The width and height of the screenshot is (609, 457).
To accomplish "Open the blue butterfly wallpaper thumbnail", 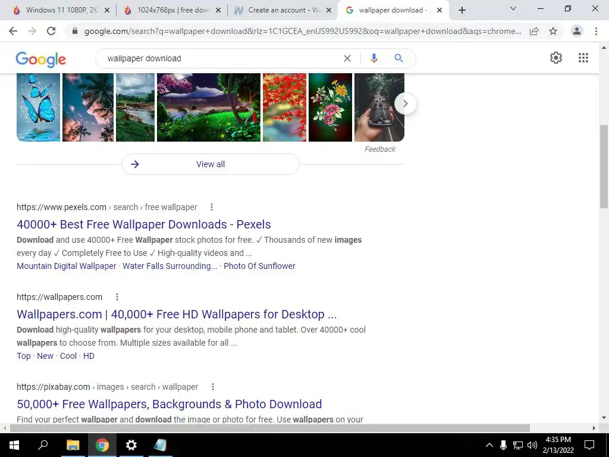I will [39, 107].
